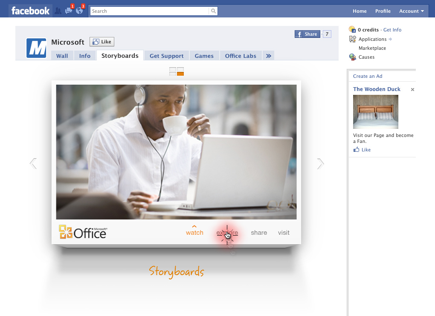
Task: Click the Microsoft page name
Action: coord(68,42)
